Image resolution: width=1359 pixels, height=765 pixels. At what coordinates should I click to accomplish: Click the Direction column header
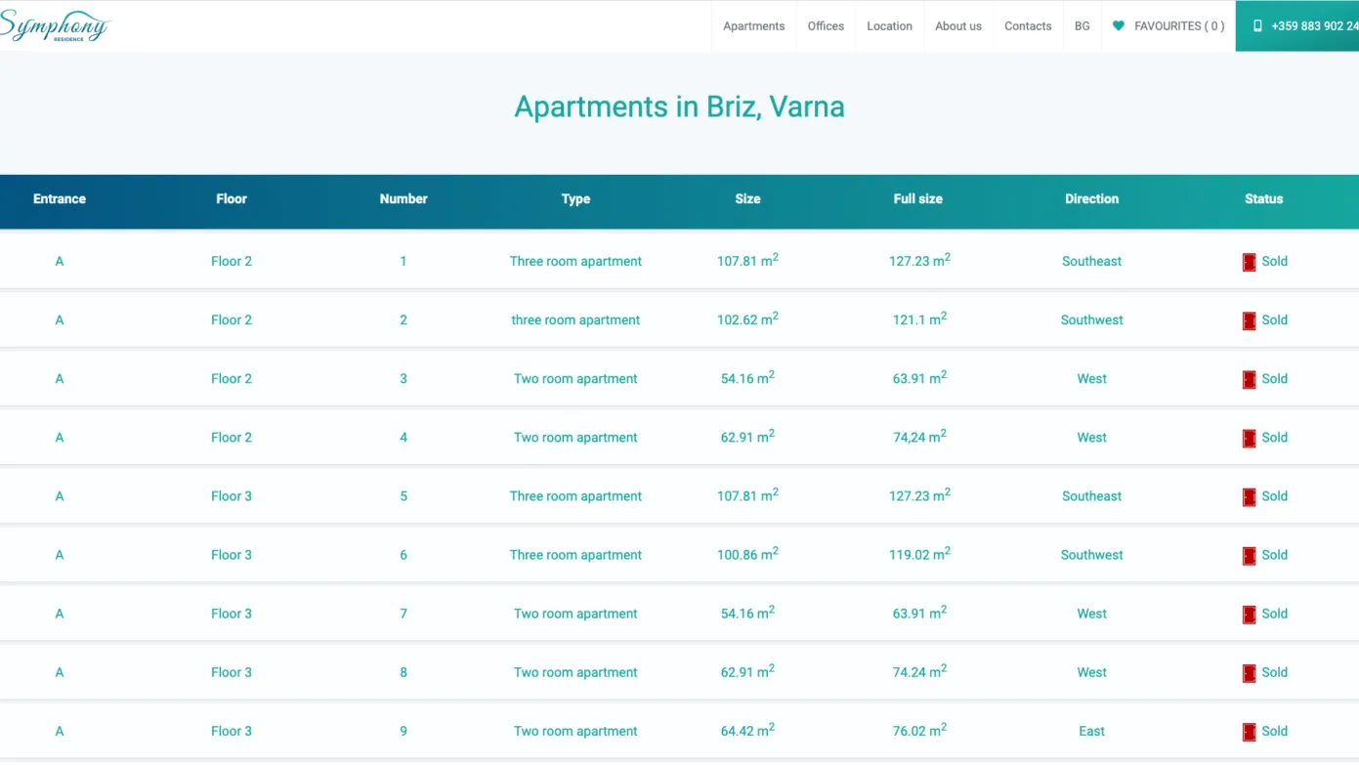point(1091,199)
